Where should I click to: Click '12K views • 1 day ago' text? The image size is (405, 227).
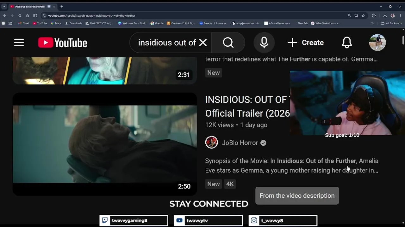coord(236,125)
